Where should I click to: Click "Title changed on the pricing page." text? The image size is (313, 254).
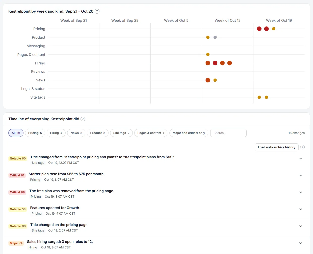[59, 225]
